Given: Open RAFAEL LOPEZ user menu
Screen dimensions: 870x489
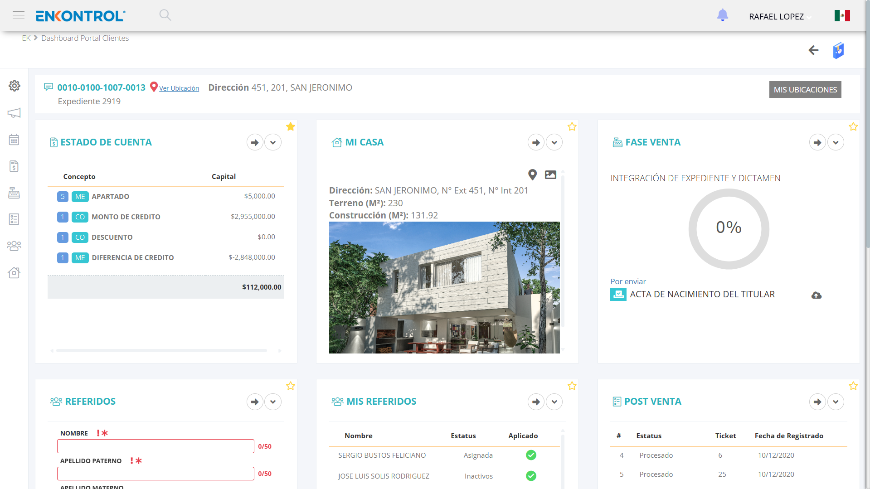Looking at the screenshot, I should point(780,17).
